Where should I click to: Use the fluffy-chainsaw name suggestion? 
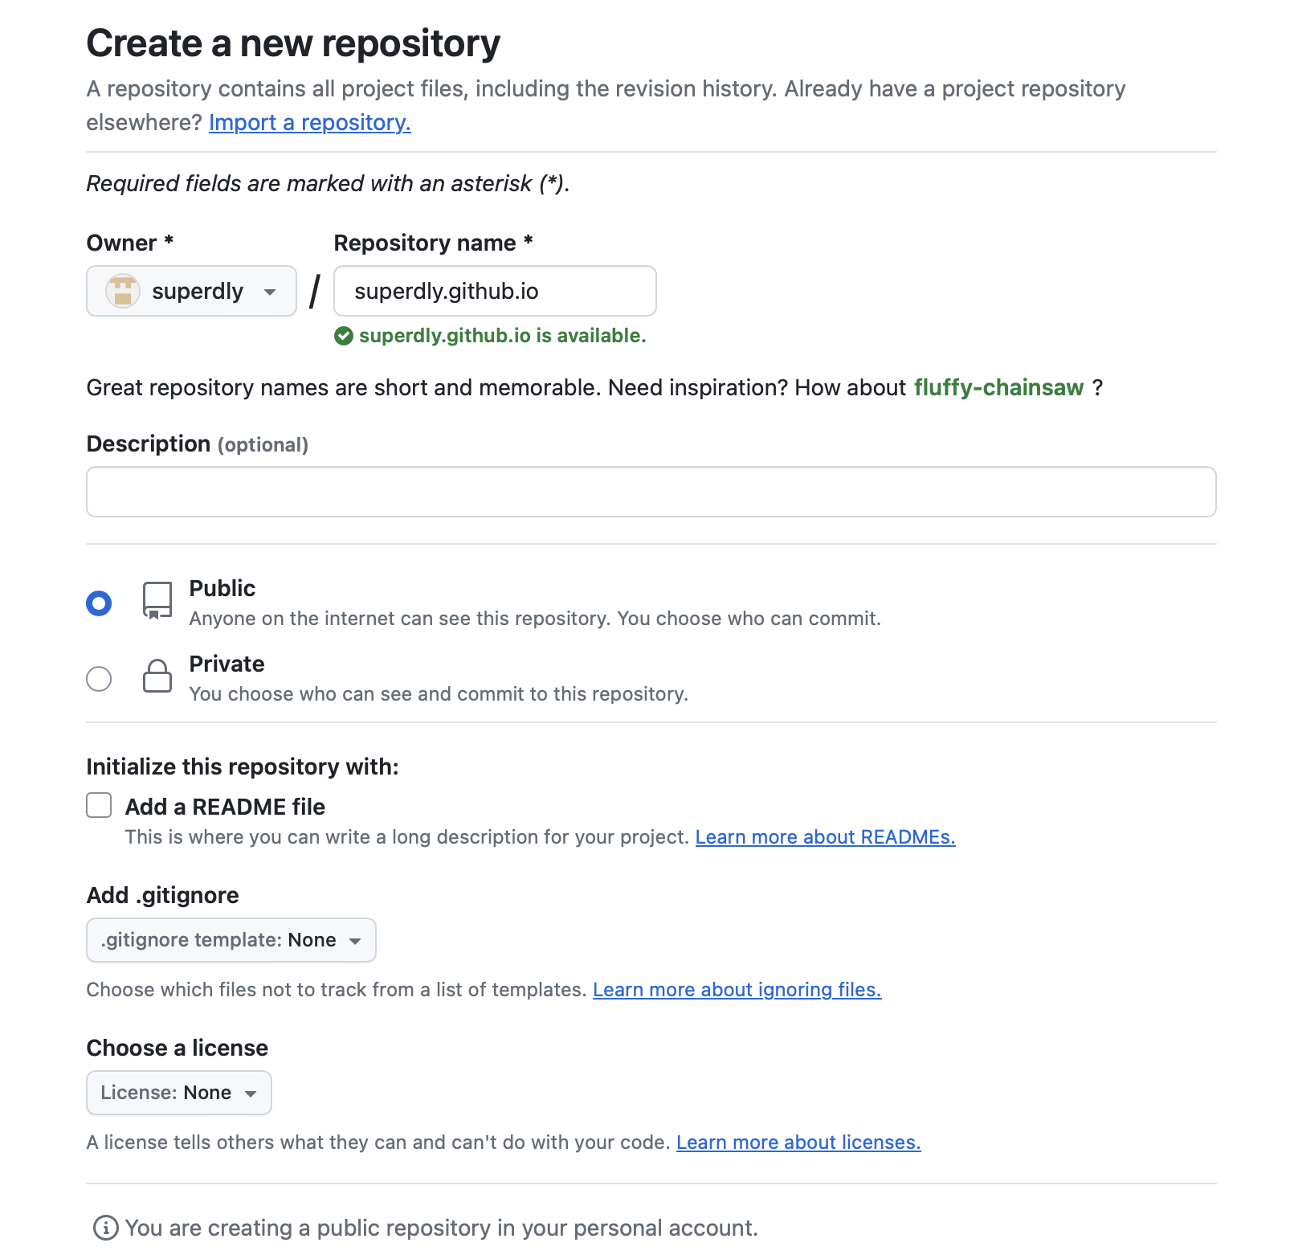(998, 387)
